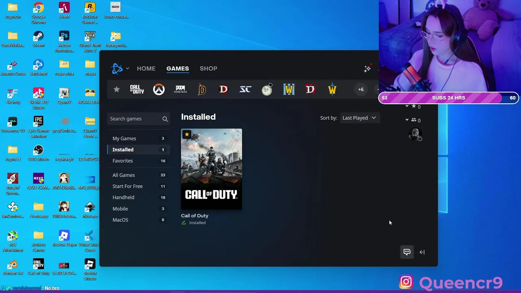Viewport: 521px width, 293px height.
Task: Expand the +6 more games button
Action: click(x=361, y=89)
